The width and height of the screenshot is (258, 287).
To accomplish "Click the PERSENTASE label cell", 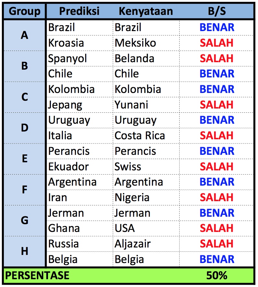I will [37, 276].
